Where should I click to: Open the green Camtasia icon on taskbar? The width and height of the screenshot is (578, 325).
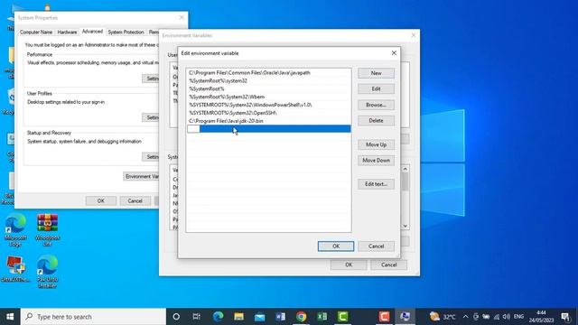pos(343,317)
